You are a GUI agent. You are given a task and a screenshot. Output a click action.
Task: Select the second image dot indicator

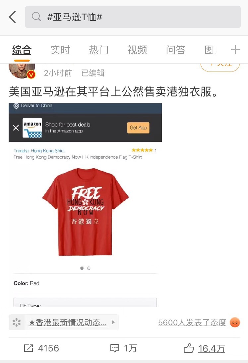tap(89, 268)
